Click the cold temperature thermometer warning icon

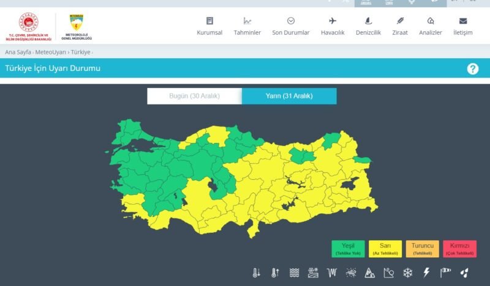click(257, 273)
